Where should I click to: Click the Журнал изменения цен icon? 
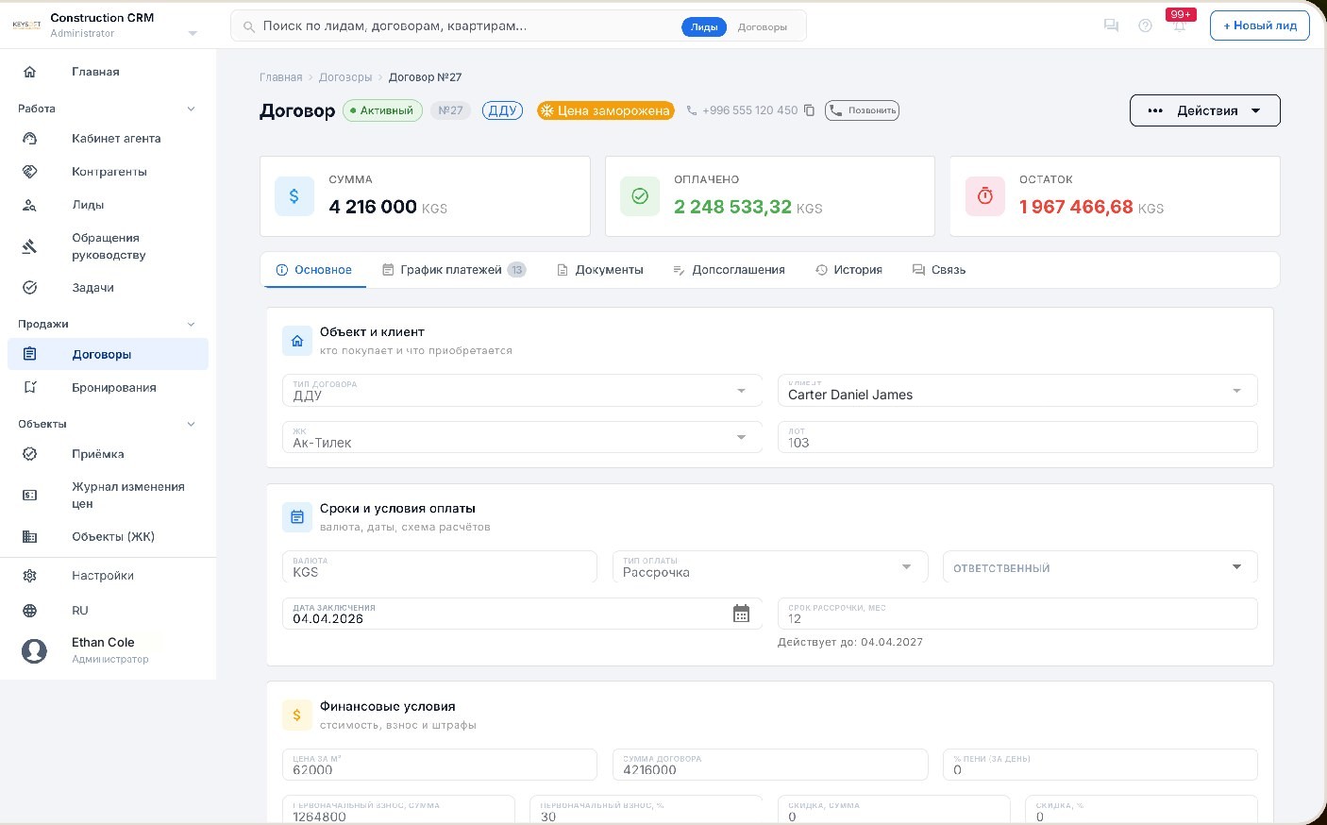pos(30,496)
